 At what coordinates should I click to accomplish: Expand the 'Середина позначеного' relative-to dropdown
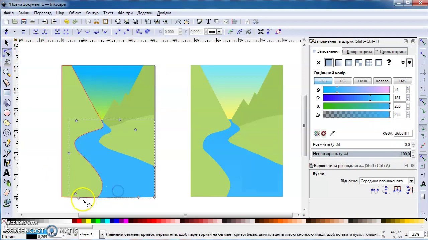[411, 181]
